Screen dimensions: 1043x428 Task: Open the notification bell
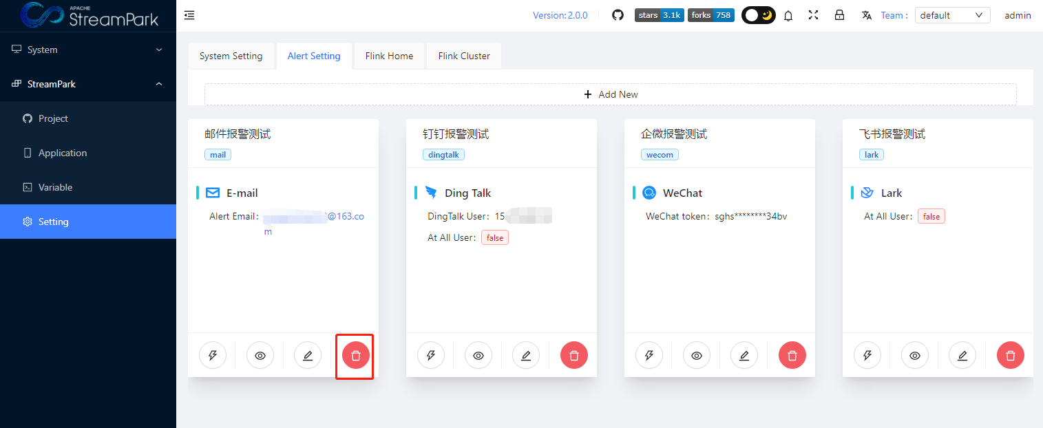[x=788, y=15]
